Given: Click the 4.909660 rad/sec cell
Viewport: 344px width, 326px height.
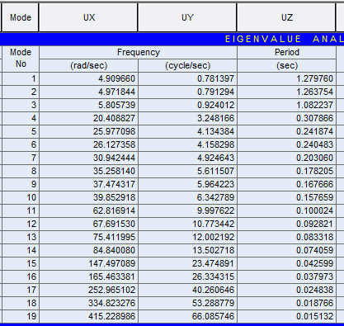Looking at the screenshot, I should click(88, 78).
